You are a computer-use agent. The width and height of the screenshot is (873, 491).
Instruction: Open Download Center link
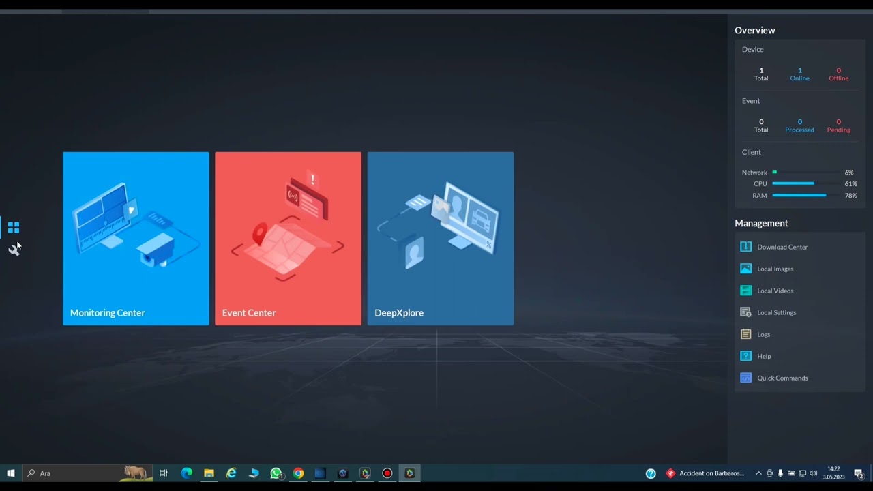click(782, 247)
